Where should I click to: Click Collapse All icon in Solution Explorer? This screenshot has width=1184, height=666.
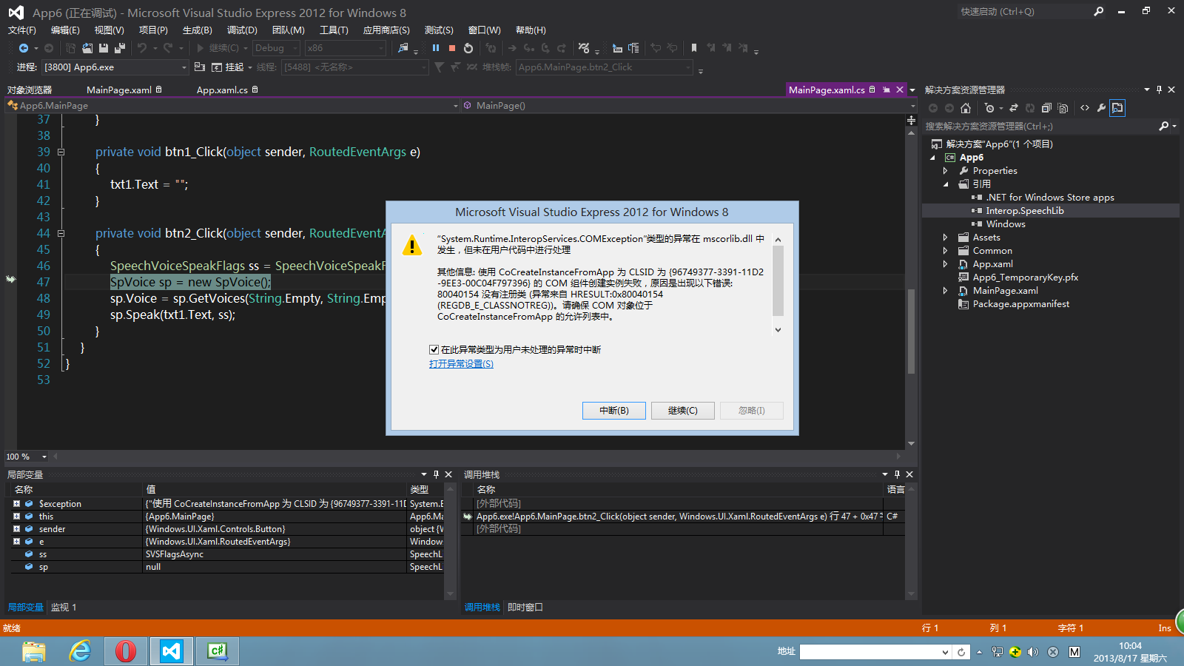1046,108
